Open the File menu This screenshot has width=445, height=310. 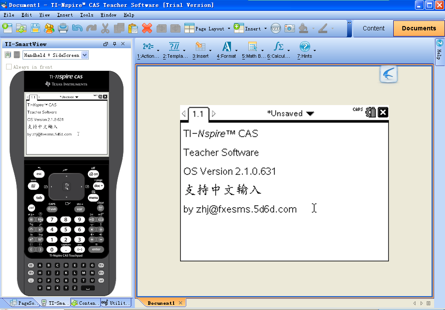pyautogui.click(x=9, y=15)
